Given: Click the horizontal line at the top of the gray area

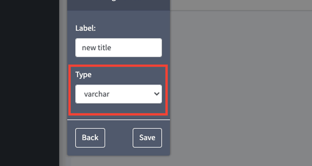Looking at the screenshot, I should pyautogui.click(x=241, y=10).
